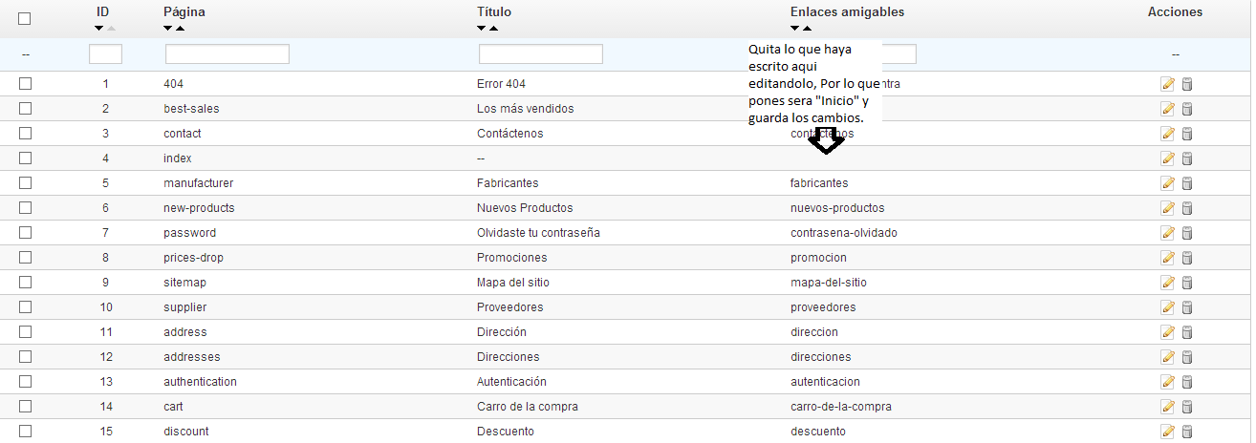Screen dimensions: 1256x443
Task: Focus the Página filter text field
Action: tap(227, 54)
